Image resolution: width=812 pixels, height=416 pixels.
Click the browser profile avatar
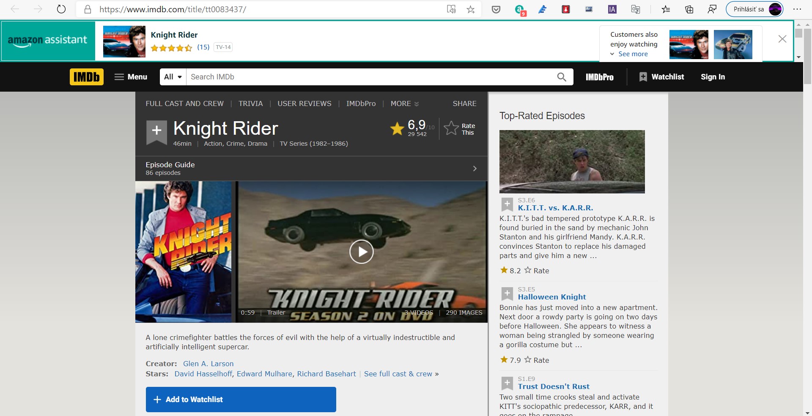[x=775, y=9]
